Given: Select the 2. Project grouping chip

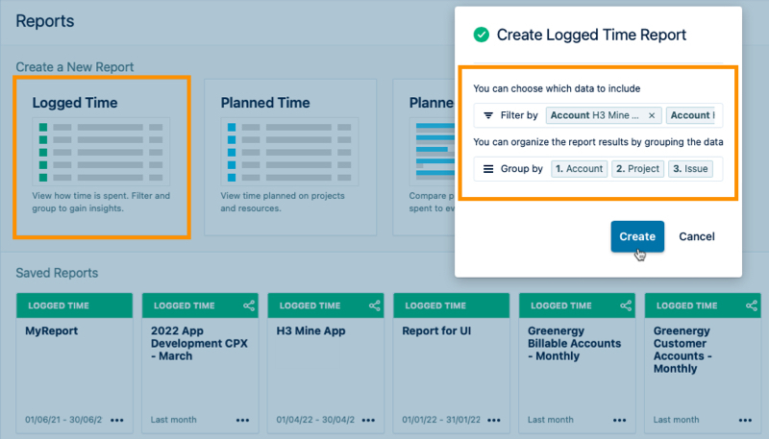Looking at the screenshot, I should tap(637, 168).
